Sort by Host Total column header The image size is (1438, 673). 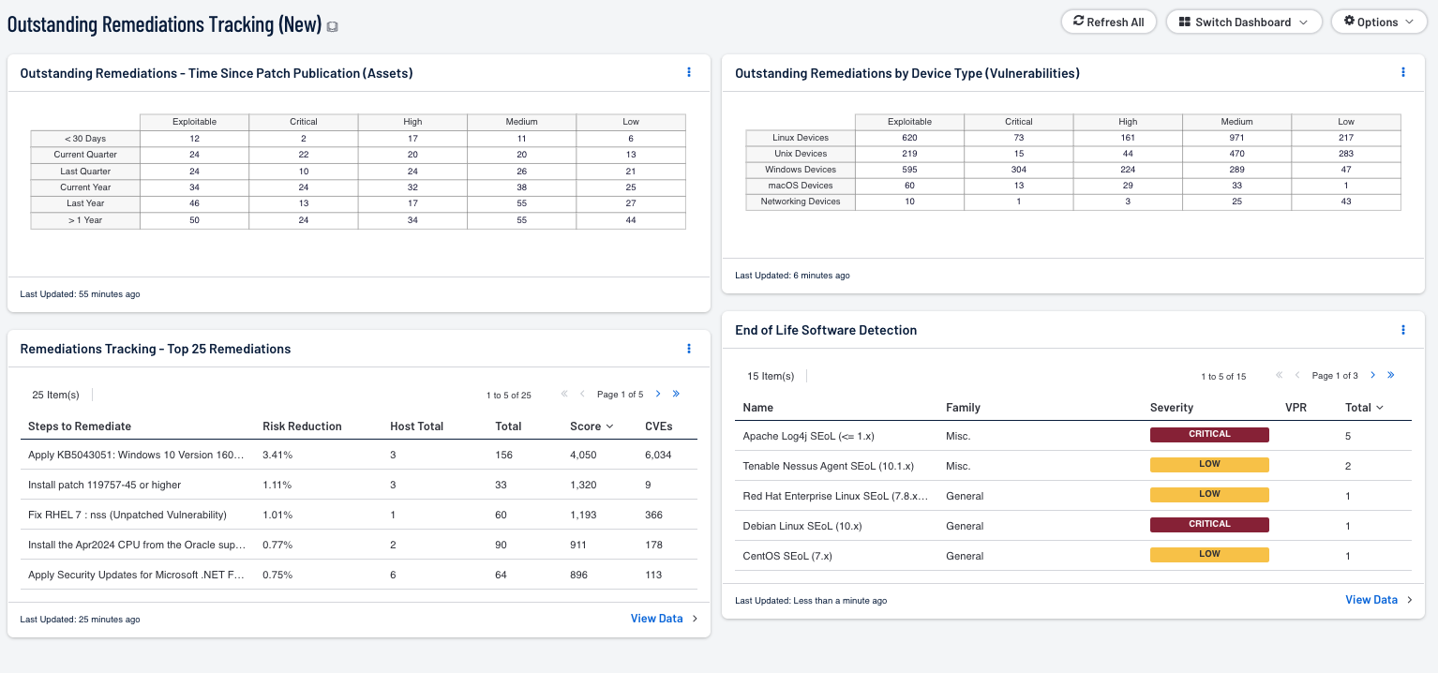tap(416, 426)
